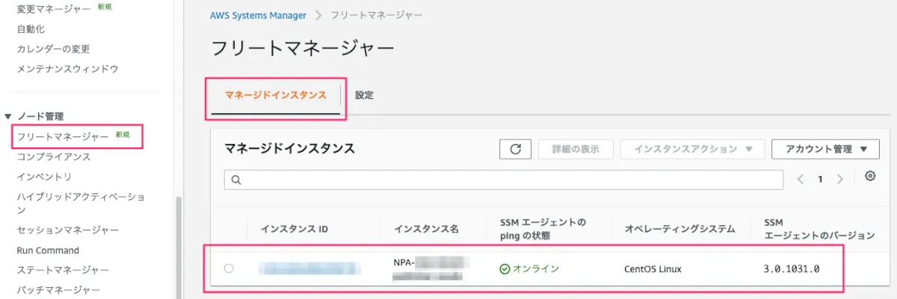Click the search magnifier icon
The width and height of the screenshot is (897, 299).
tap(236, 180)
